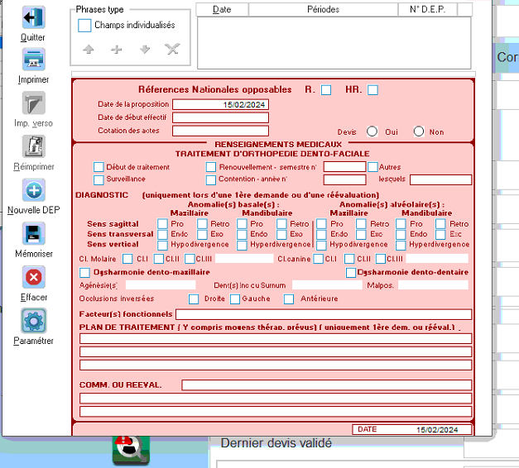This screenshot has height=468, width=519.
Task: Reprint using the Réimprimer icon
Action: [x=33, y=146]
